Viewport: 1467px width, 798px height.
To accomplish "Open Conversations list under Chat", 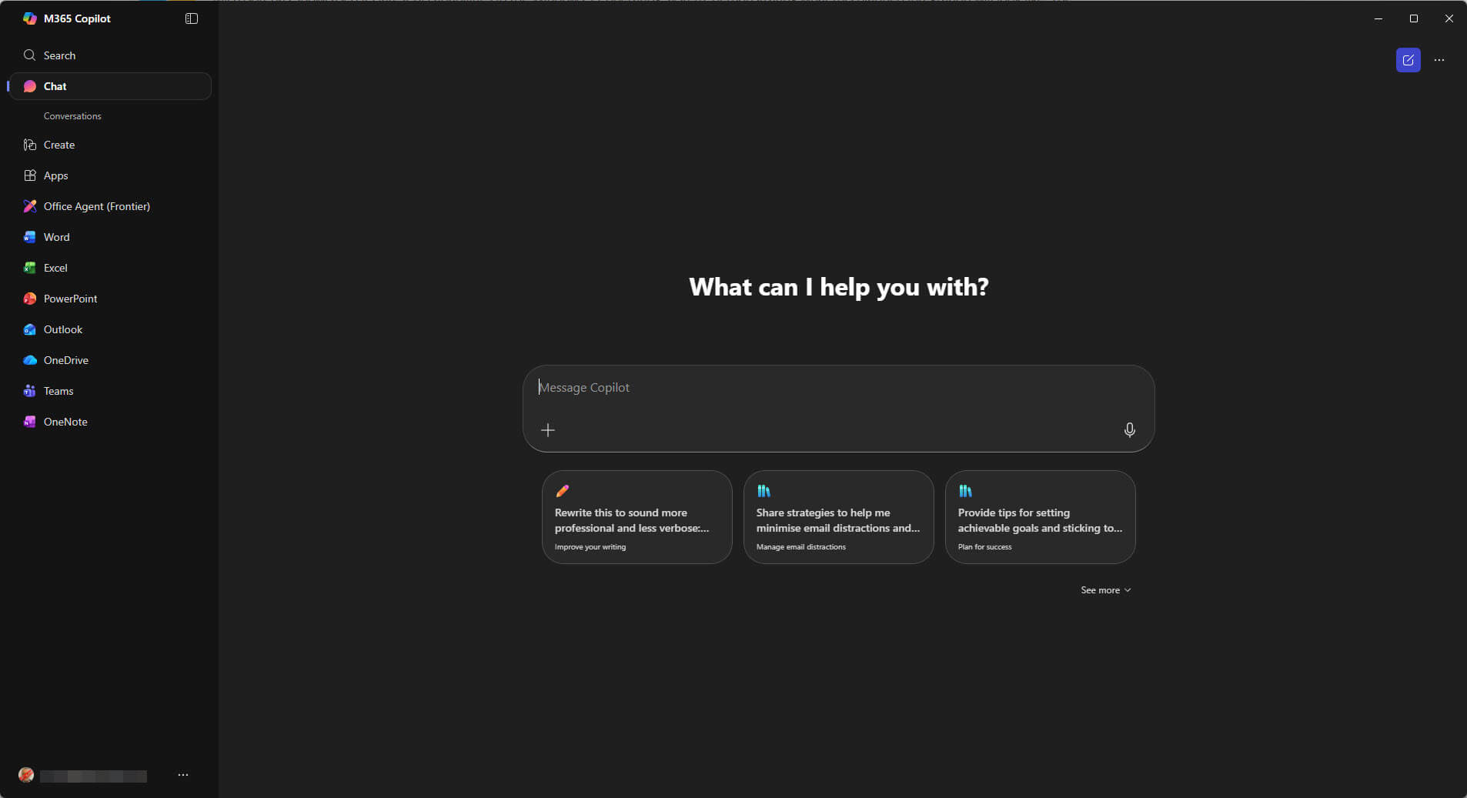I will (72, 116).
